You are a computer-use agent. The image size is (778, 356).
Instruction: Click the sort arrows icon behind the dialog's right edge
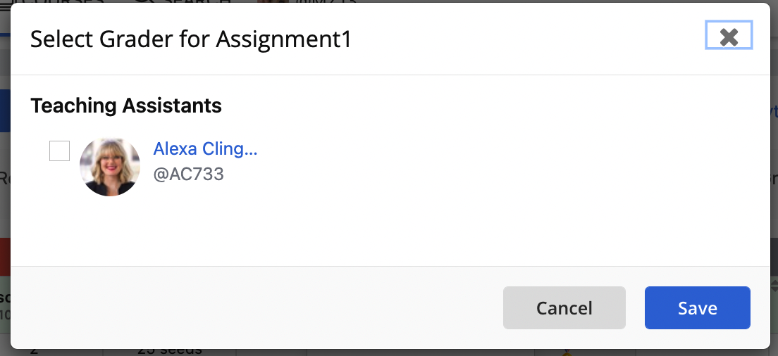pos(774,286)
